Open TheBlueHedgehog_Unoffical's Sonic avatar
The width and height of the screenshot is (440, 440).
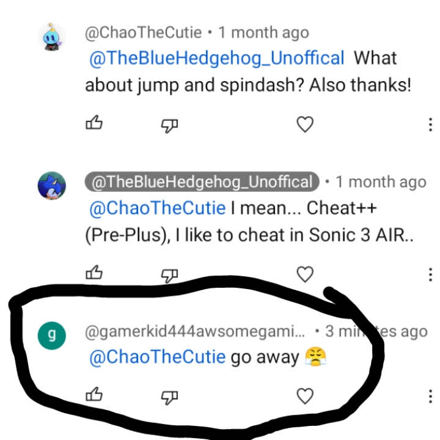pos(52,186)
